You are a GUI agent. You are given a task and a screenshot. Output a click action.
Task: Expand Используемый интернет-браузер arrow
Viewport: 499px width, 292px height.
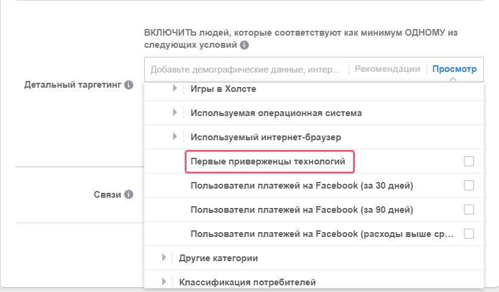click(x=175, y=137)
